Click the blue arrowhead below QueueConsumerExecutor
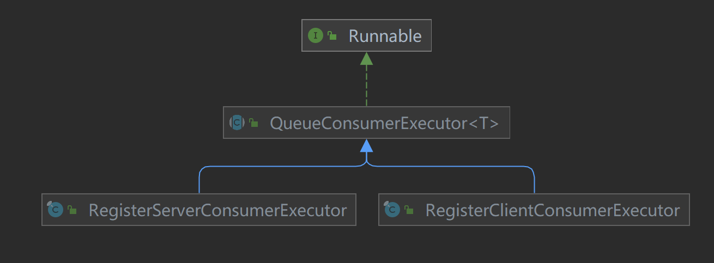Viewport: 714px width, 263px height. pos(366,145)
